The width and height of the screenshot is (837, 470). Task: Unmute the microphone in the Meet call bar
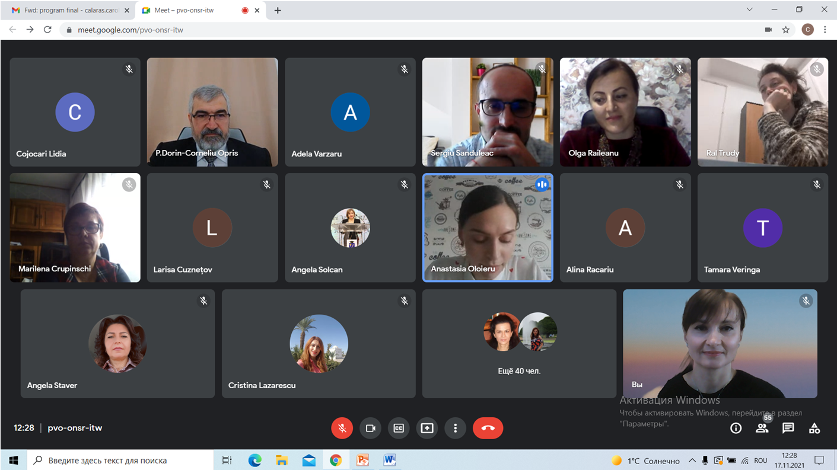342,428
